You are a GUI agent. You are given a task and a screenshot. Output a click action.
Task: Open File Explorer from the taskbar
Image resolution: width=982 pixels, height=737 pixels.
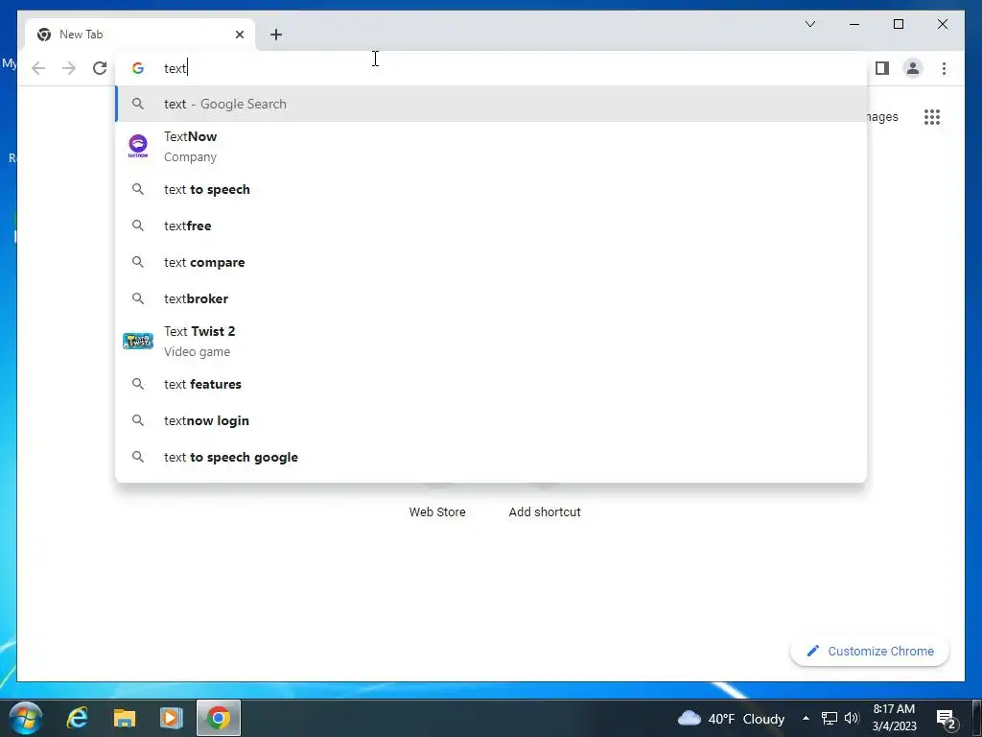pos(125,718)
